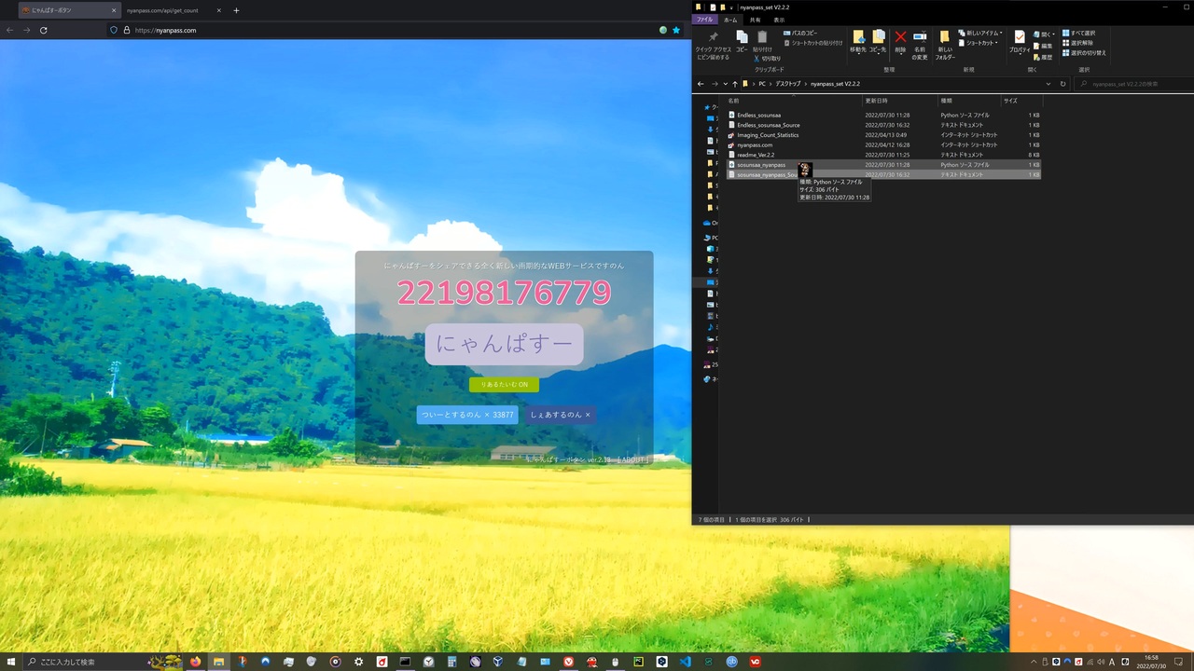The image size is (1194, 671).
Task: Switch to the Share (共有) ribbon tab
Action: click(755, 20)
